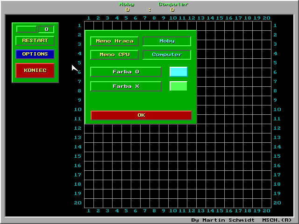Select the Meno Hraca label button
The height and width of the screenshot is (224, 299).
[x=114, y=41]
